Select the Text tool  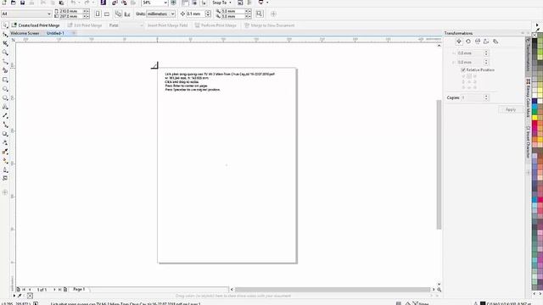point(5,107)
